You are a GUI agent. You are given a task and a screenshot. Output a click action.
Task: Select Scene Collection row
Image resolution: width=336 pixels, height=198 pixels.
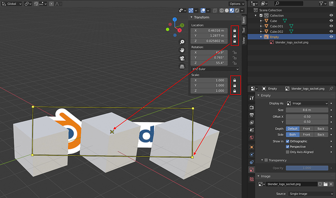point(270,10)
